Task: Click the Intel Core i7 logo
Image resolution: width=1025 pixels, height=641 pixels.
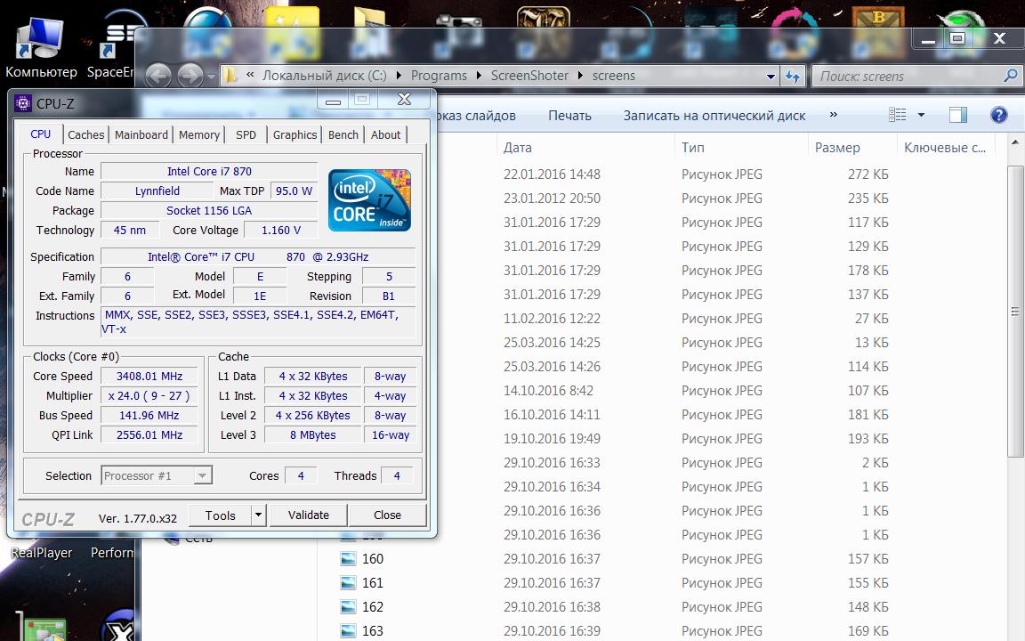Action: [x=369, y=199]
